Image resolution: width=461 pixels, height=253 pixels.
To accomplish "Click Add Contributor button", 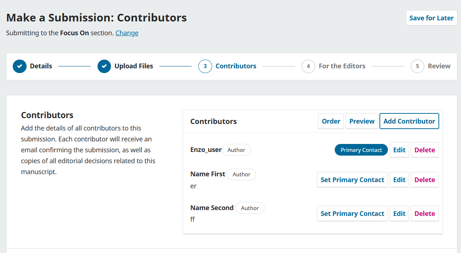I will click(x=409, y=121).
